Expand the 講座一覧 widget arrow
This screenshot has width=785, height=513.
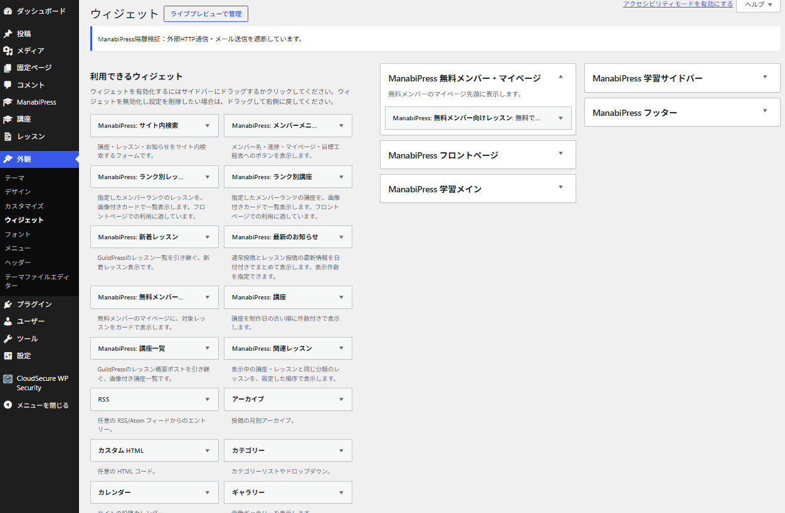(208, 348)
